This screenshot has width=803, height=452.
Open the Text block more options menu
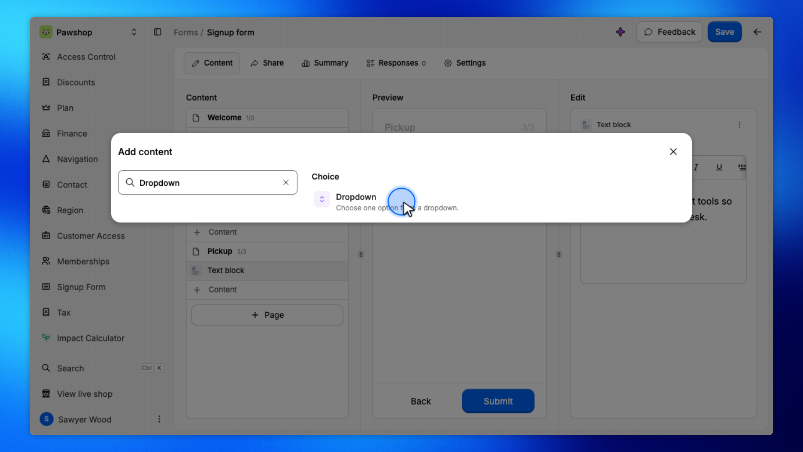739,125
